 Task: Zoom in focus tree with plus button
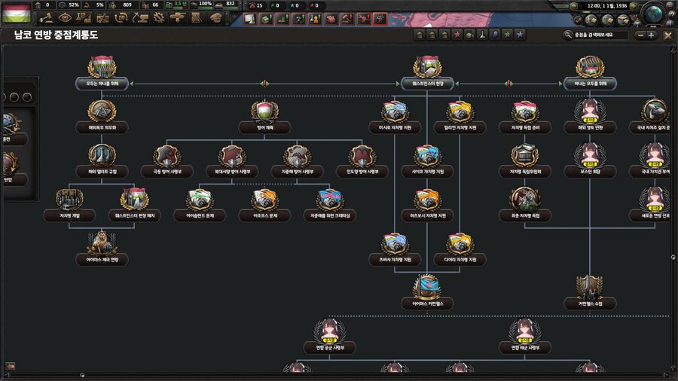pos(651,35)
